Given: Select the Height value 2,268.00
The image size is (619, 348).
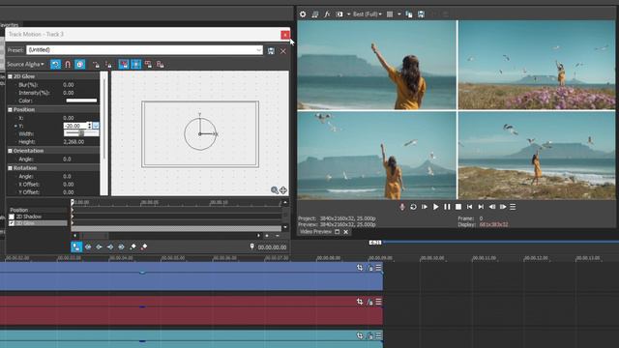Looking at the screenshot, I should tap(74, 142).
